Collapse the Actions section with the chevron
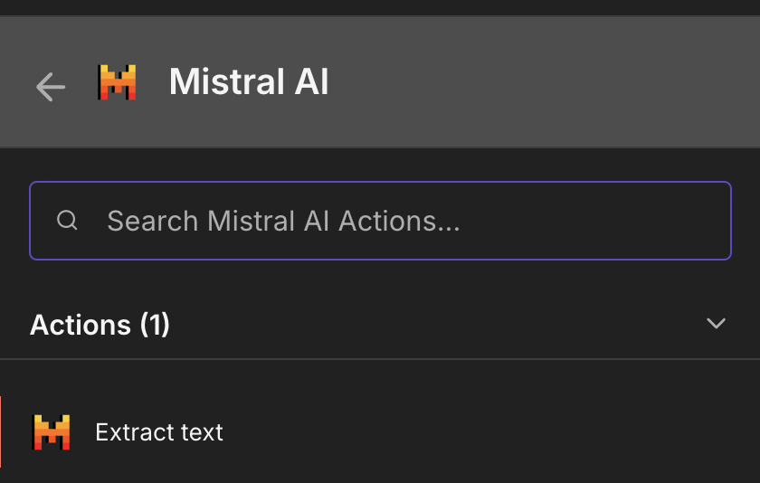The width and height of the screenshot is (760, 483). point(716,324)
